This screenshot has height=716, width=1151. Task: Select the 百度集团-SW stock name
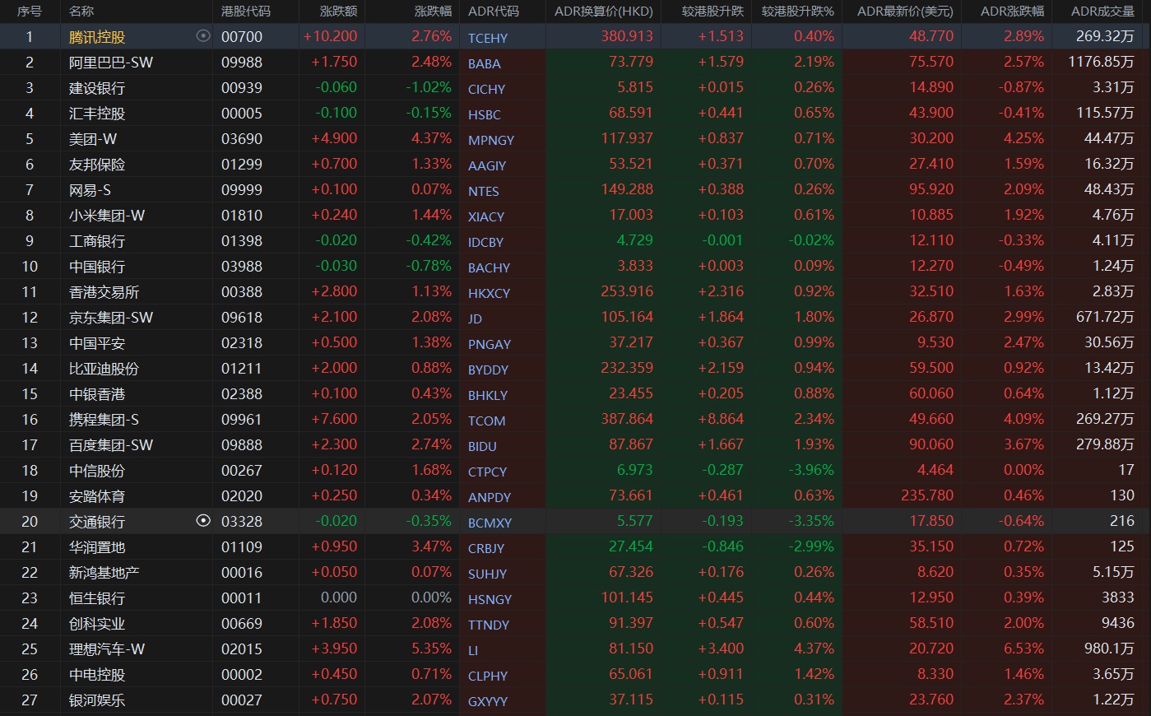point(111,445)
